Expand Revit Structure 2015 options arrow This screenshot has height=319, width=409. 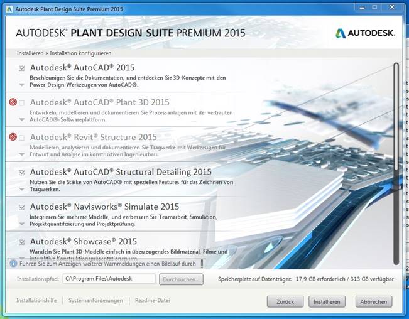pyautogui.click(x=22, y=154)
